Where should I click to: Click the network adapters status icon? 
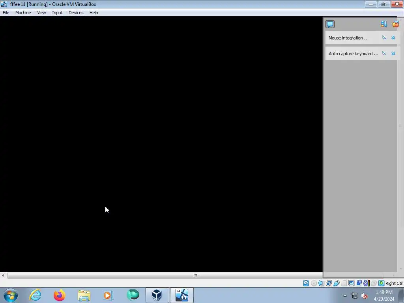[329, 283]
